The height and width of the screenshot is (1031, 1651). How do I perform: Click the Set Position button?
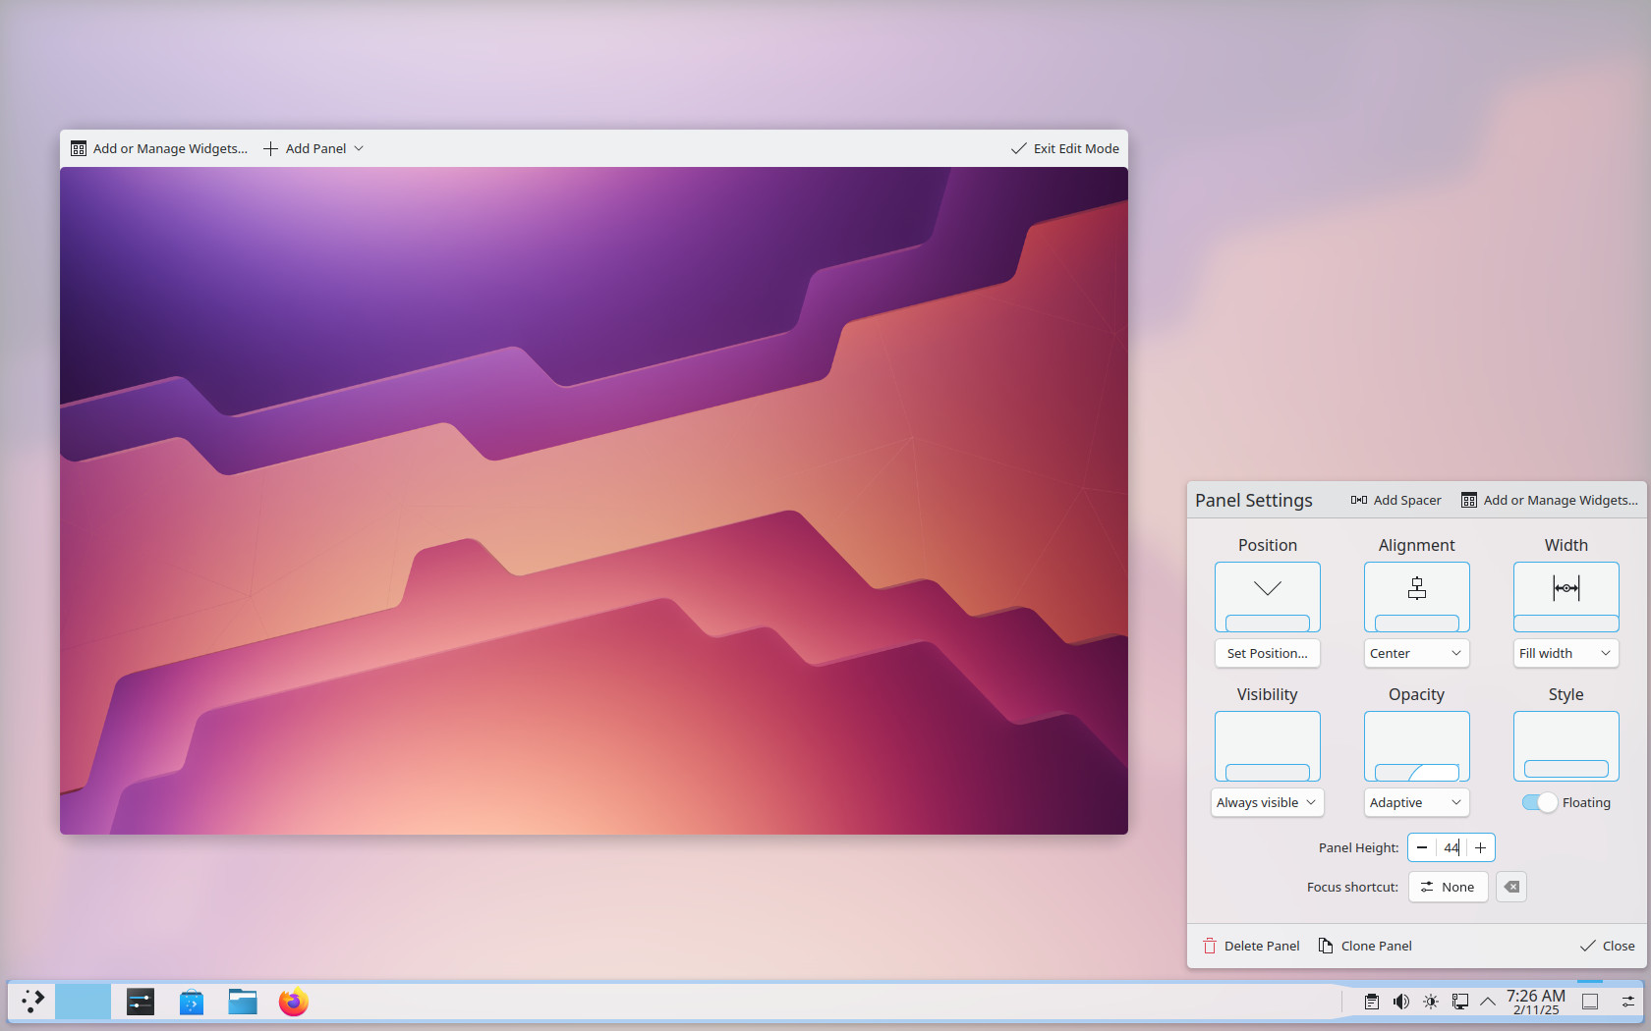pos(1268,653)
